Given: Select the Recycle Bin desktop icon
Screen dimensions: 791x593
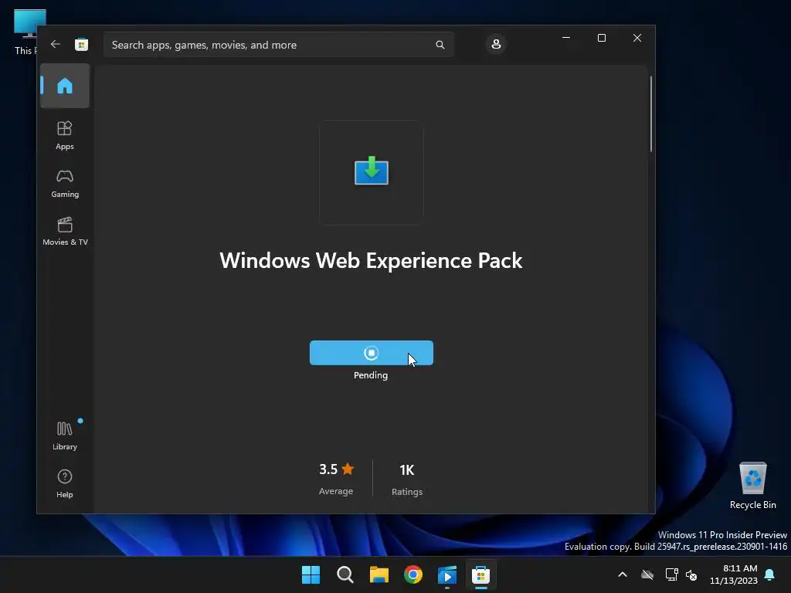Looking at the screenshot, I should 752,486.
